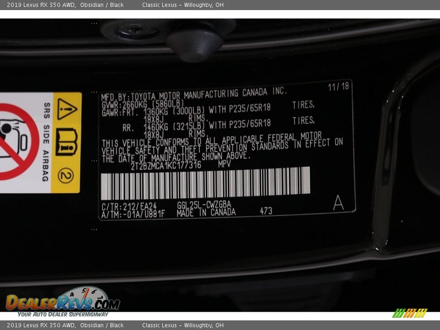
Task: Click the A/TM:-01A/U881F transmission code
Action: tap(133, 214)
